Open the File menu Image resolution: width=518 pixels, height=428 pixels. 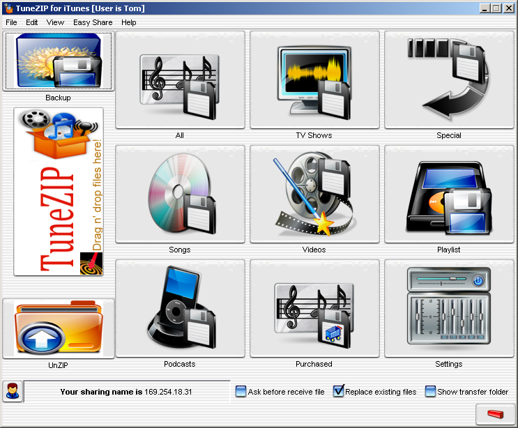tap(11, 22)
